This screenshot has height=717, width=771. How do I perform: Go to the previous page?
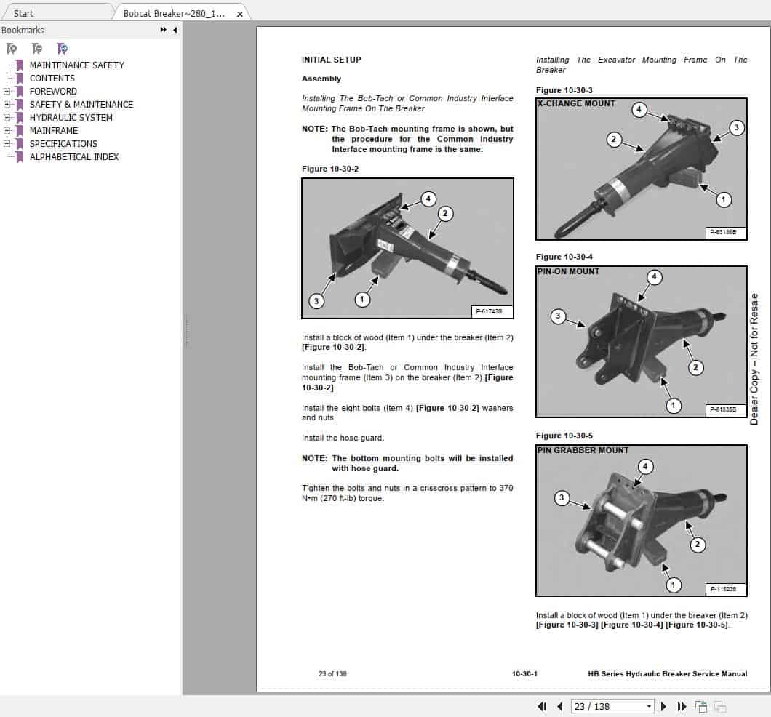pyautogui.click(x=559, y=706)
